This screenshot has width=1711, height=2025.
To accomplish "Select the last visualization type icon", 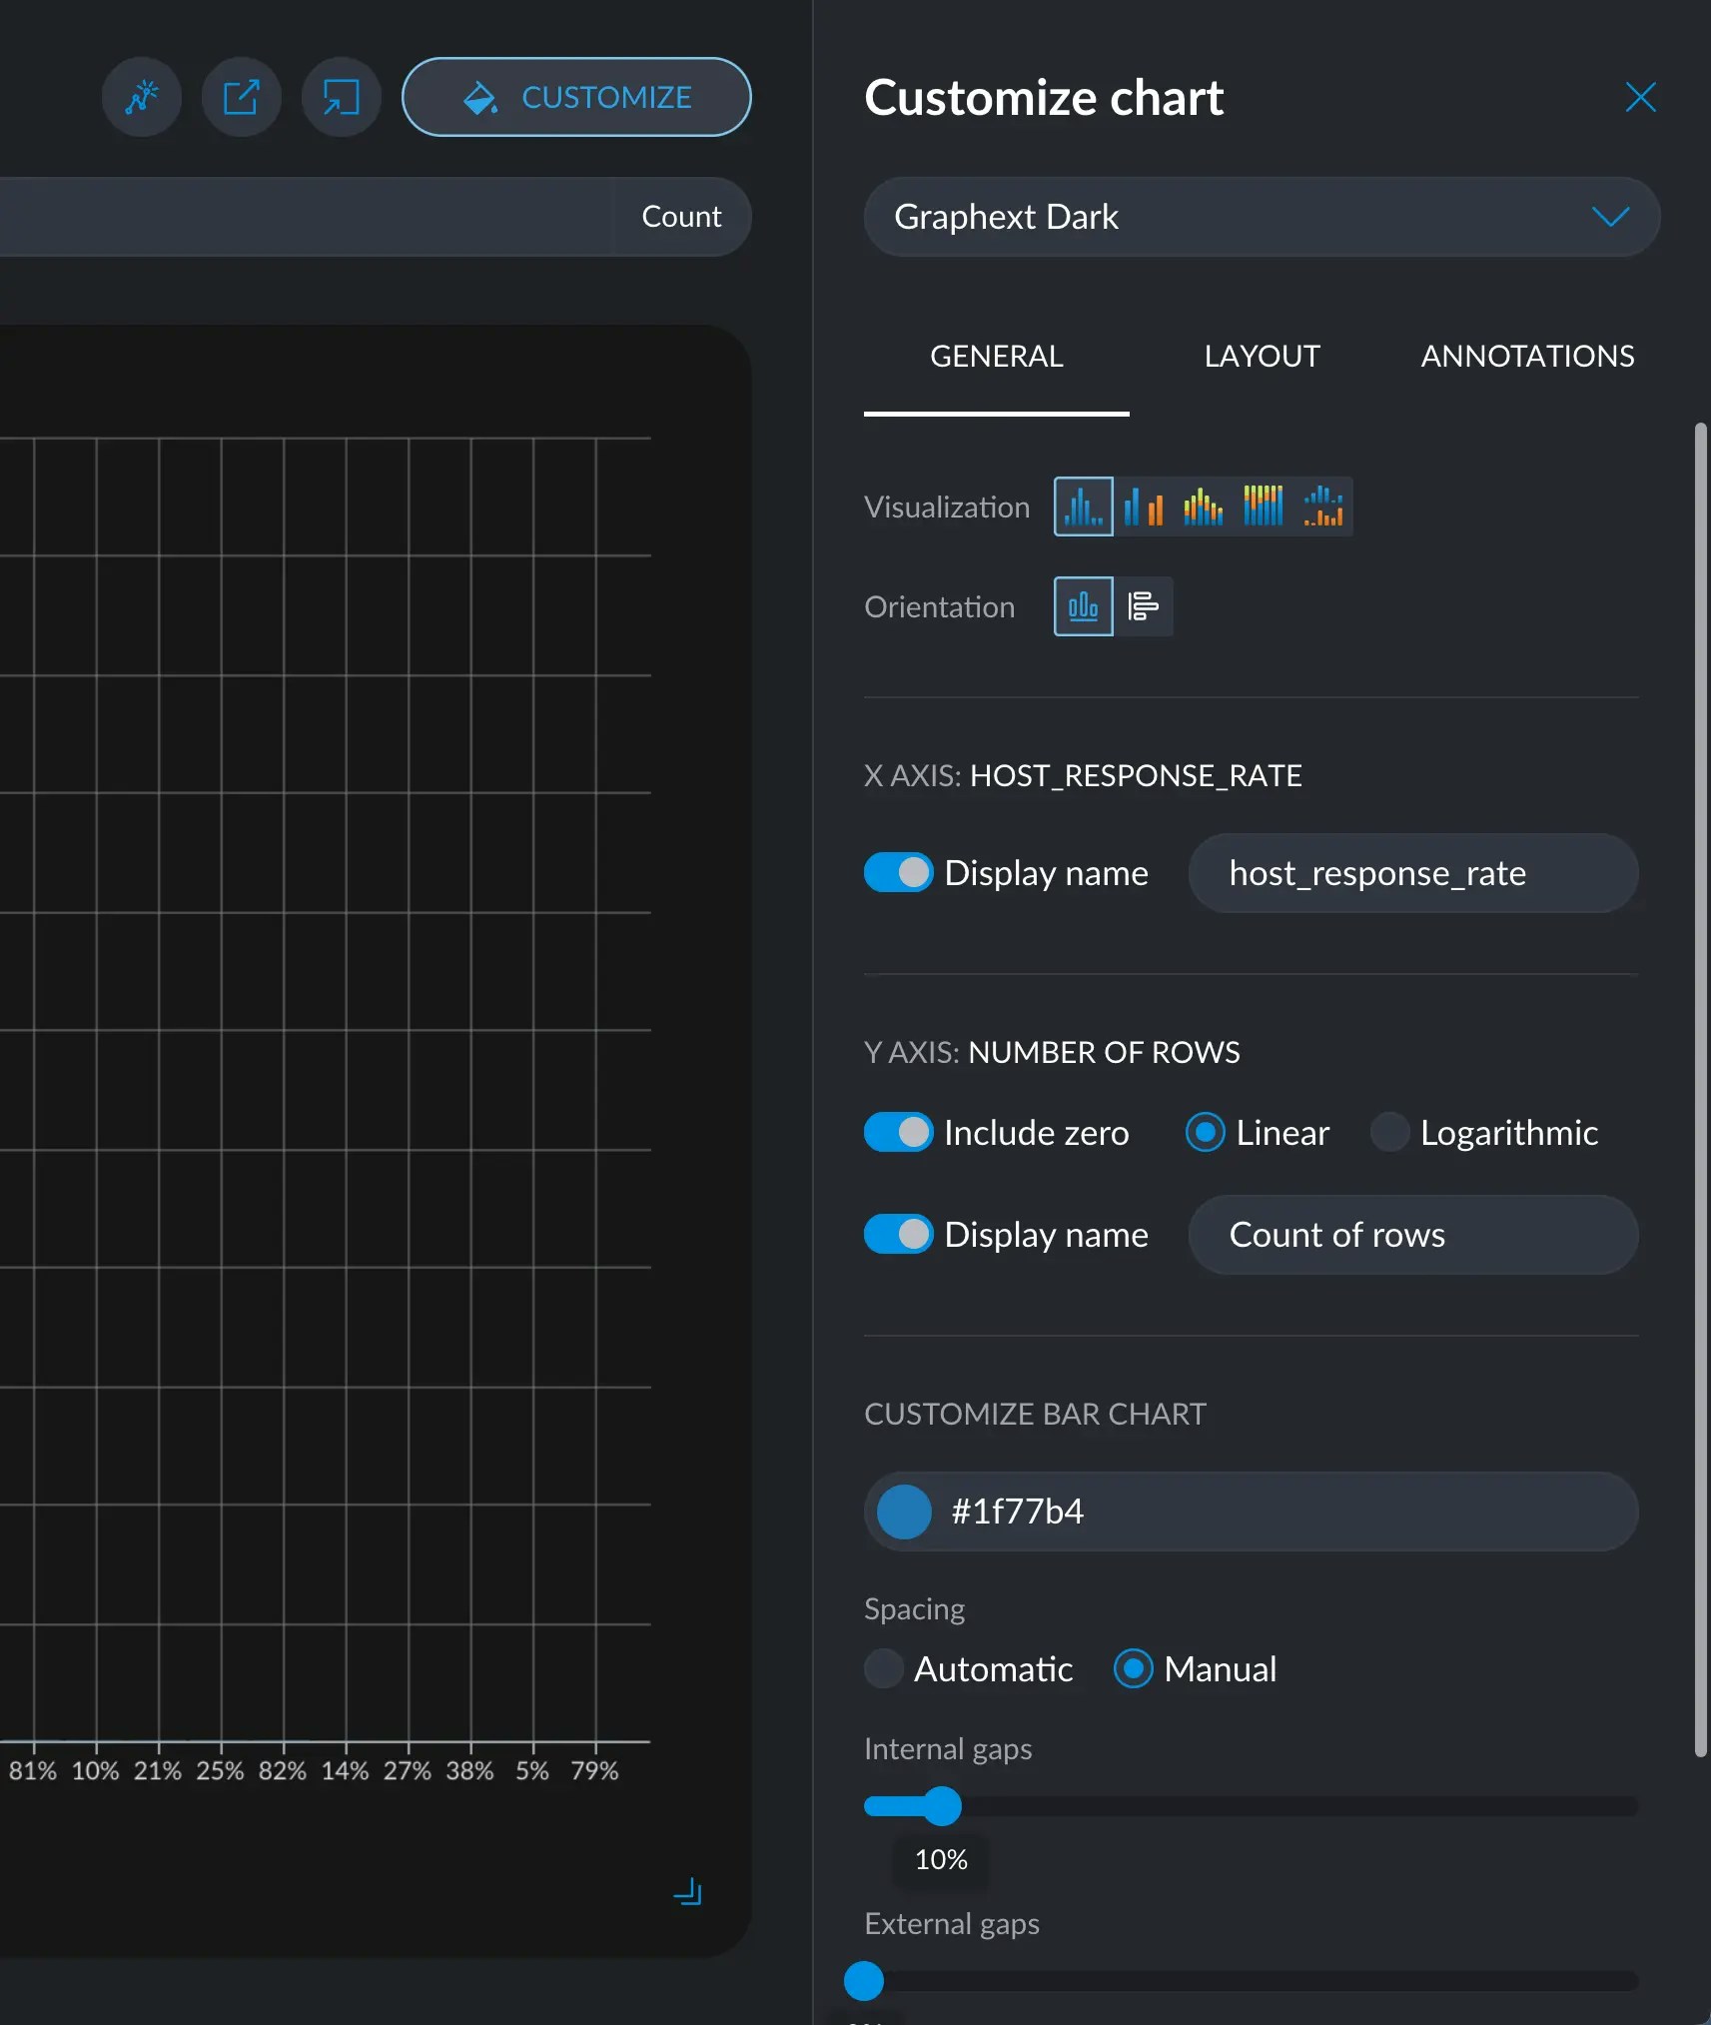I will coord(1320,506).
